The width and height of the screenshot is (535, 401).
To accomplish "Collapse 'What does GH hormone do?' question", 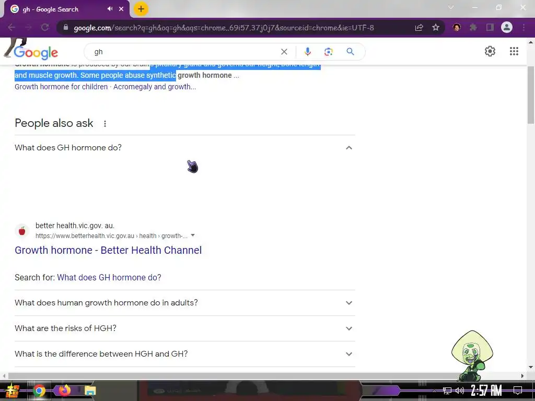I will coord(184,148).
